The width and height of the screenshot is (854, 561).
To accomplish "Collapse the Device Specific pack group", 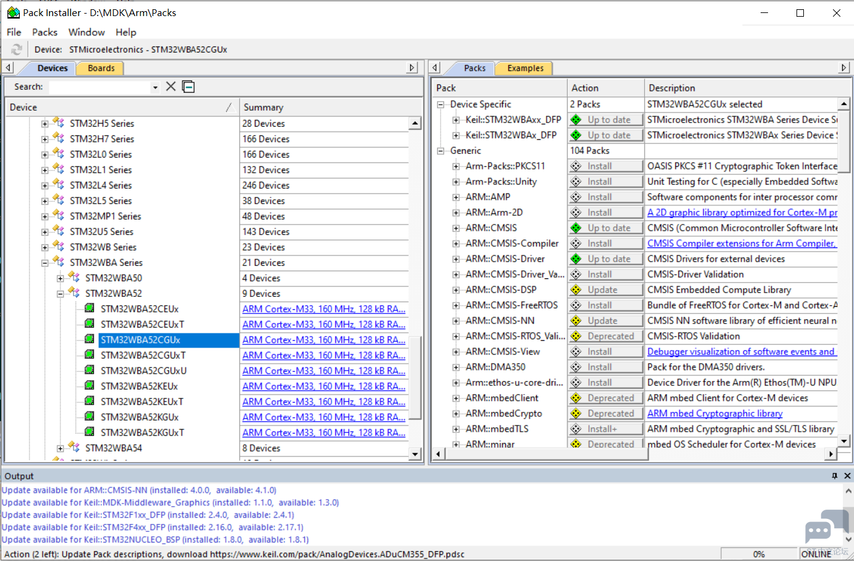I will [x=440, y=105].
